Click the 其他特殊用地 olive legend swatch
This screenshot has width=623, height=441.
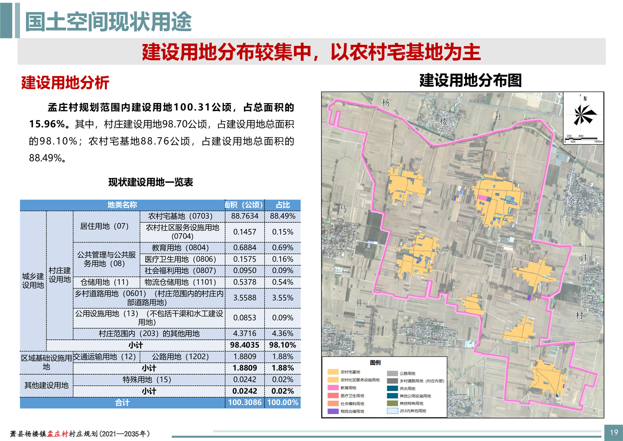(x=392, y=403)
